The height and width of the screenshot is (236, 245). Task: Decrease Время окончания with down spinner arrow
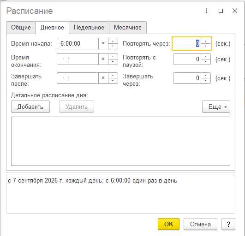[x=113, y=62]
